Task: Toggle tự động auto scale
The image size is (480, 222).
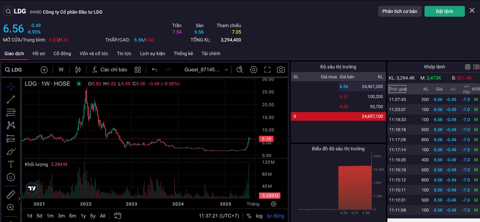Action: pyautogui.click(x=275, y=216)
